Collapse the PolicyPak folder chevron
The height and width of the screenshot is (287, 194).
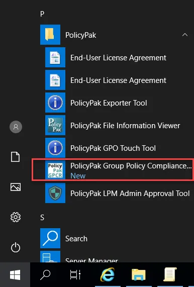tap(185, 35)
